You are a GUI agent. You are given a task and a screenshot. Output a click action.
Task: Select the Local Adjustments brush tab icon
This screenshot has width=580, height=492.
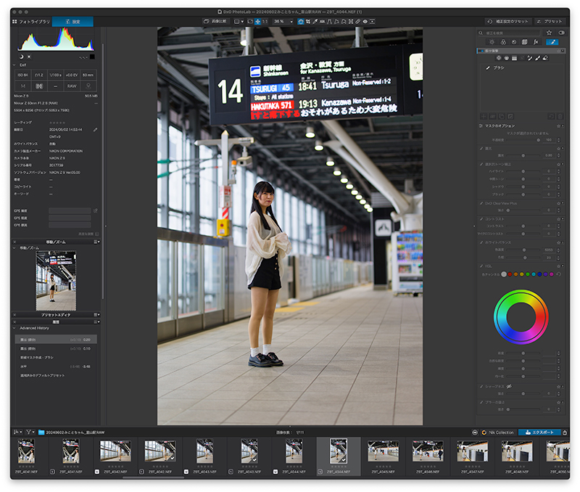point(552,43)
